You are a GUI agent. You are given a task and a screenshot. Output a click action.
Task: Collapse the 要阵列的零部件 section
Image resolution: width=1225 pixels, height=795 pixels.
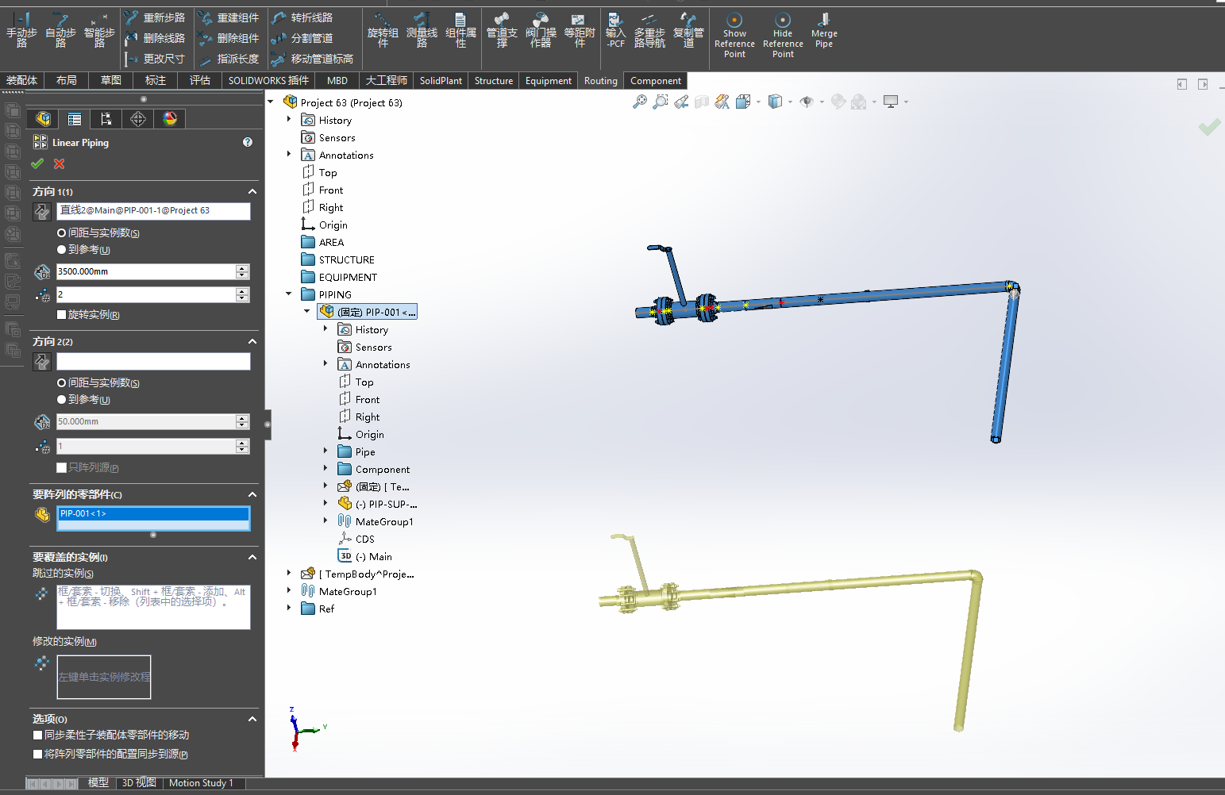(252, 494)
